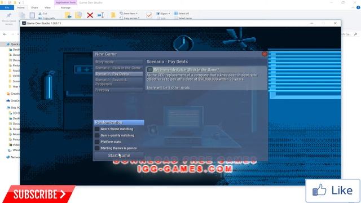The image size is (361, 203).
Task: Open the View tab in File Explorer
Action: (x=47, y=7)
